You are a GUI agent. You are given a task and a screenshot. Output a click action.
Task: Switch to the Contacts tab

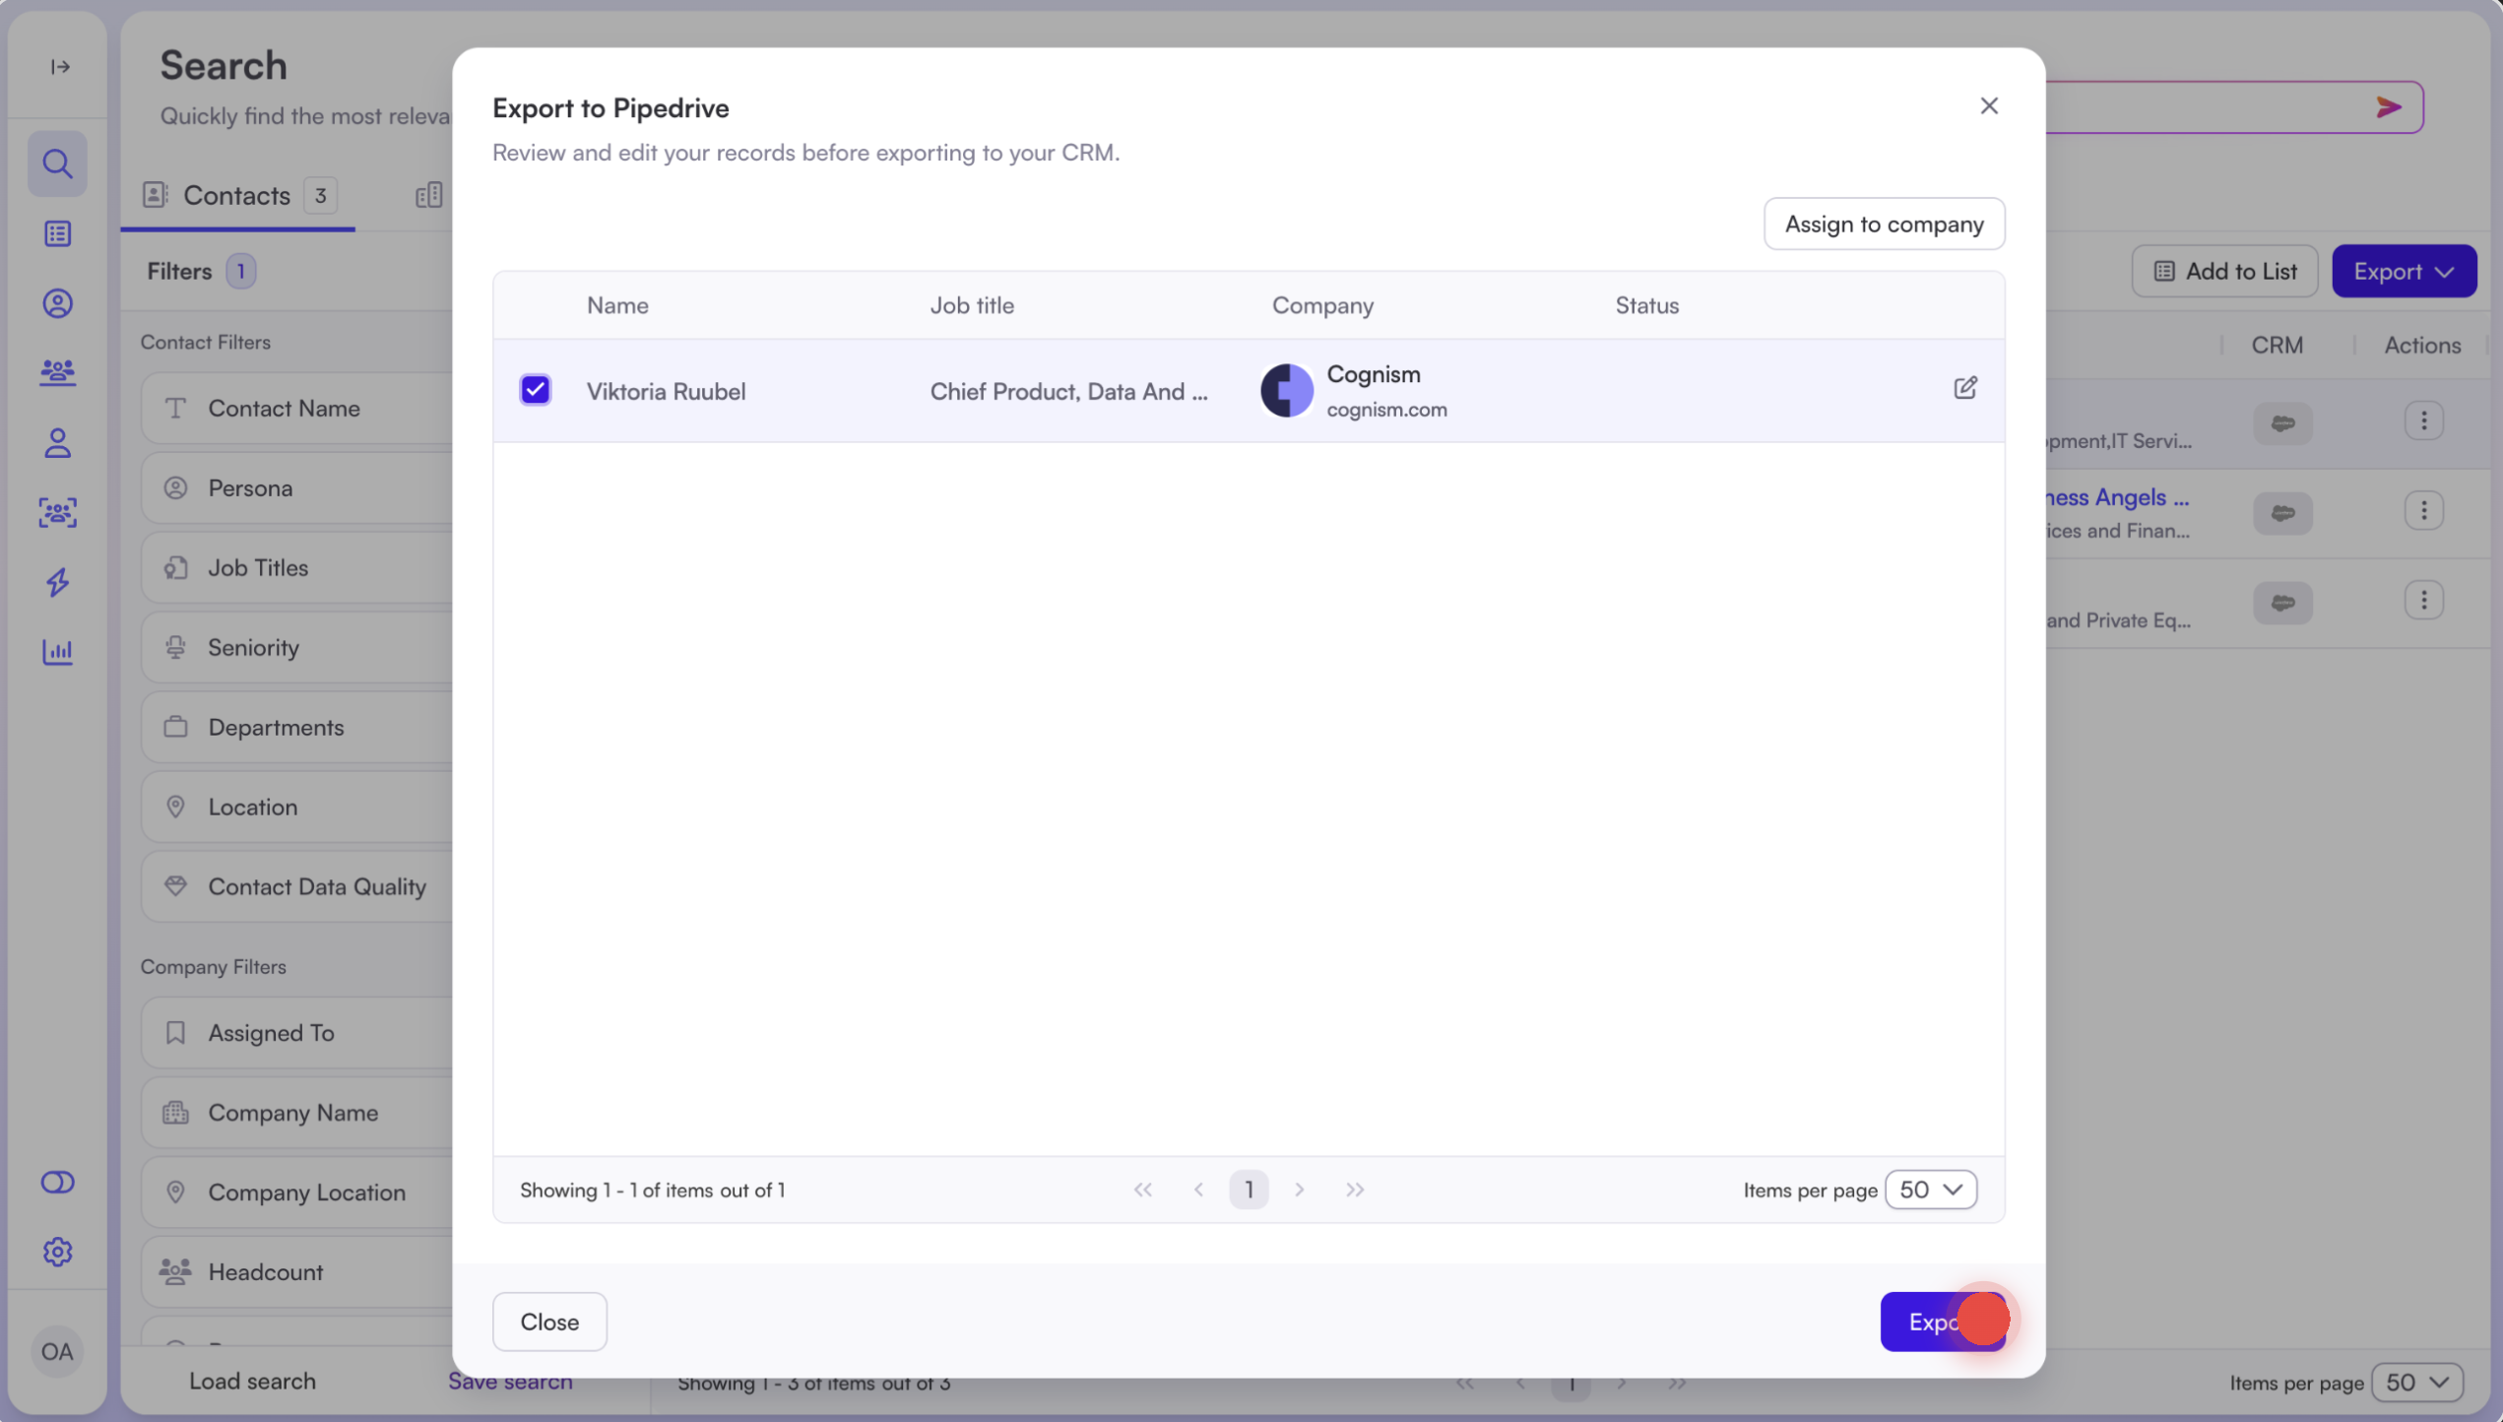point(237,196)
